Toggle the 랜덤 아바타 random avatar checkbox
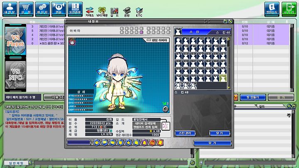Screen dimensions: 299x168 pyautogui.click(x=149, y=40)
